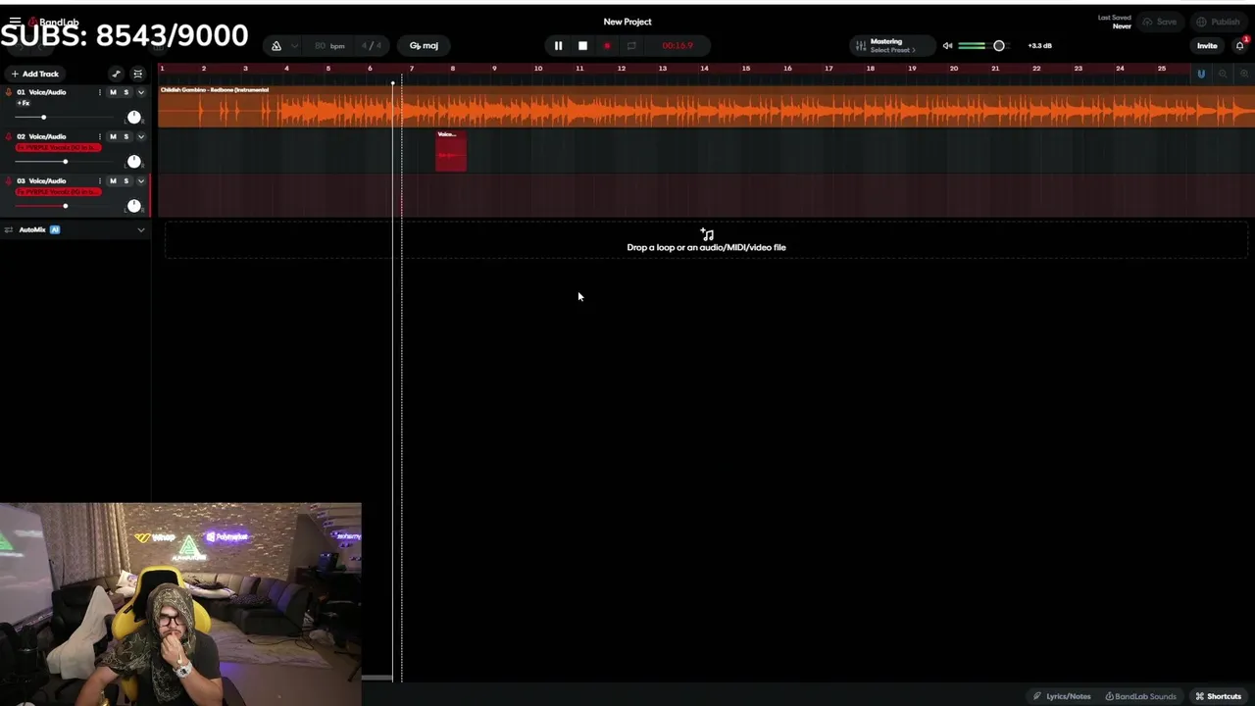Screen dimensions: 1255x706
Task: Mute track 02 Voice/Audio
Action: point(113,136)
